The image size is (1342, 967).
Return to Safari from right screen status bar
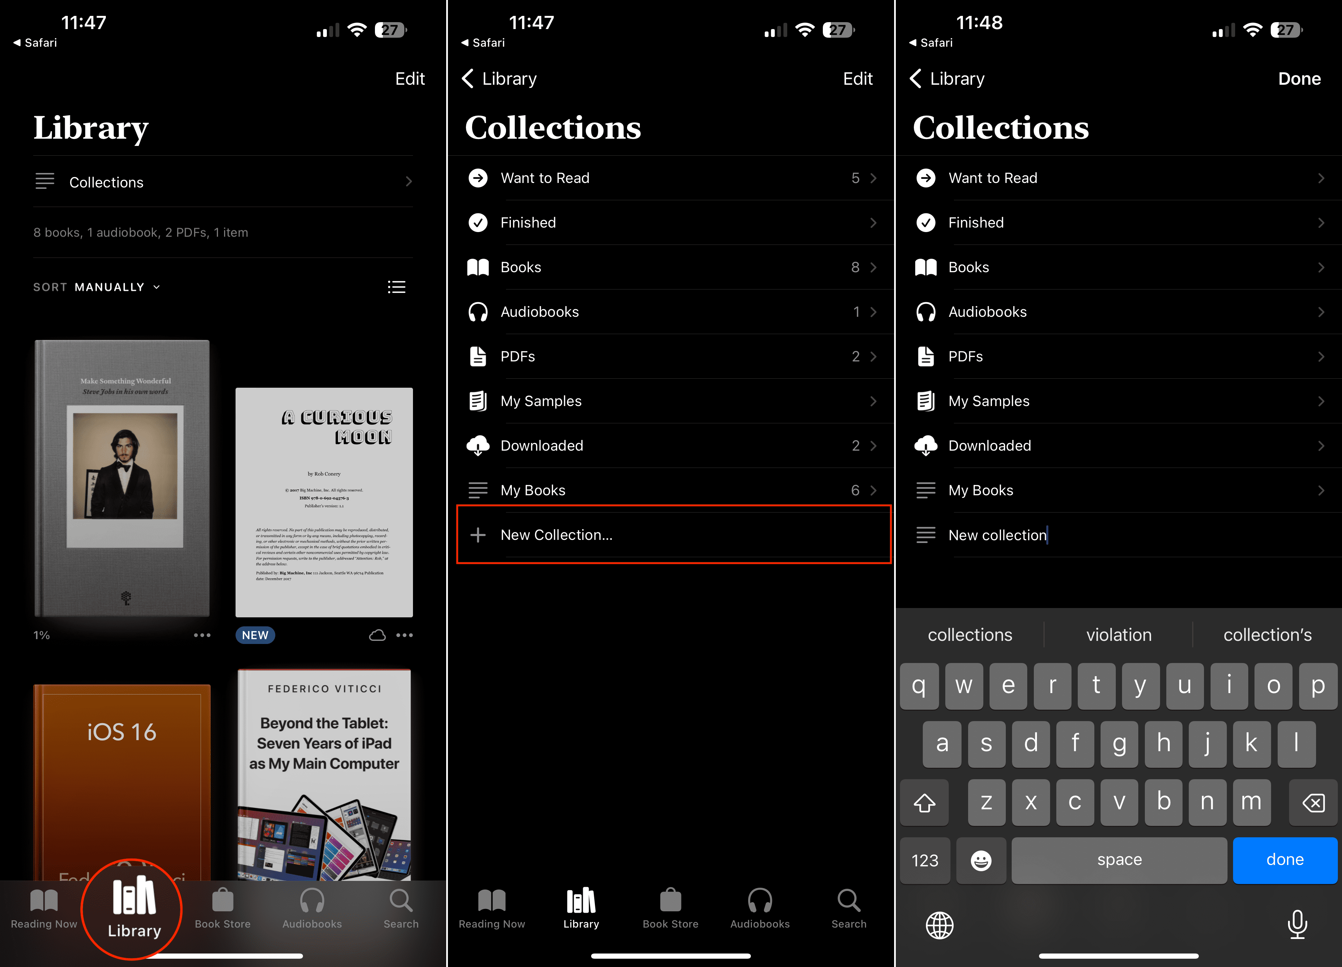click(x=931, y=43)
